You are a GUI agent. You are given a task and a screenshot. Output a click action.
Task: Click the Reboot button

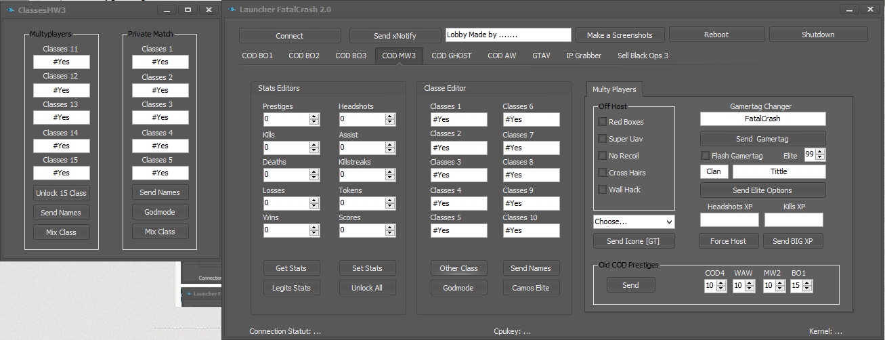tap(716, 35)
